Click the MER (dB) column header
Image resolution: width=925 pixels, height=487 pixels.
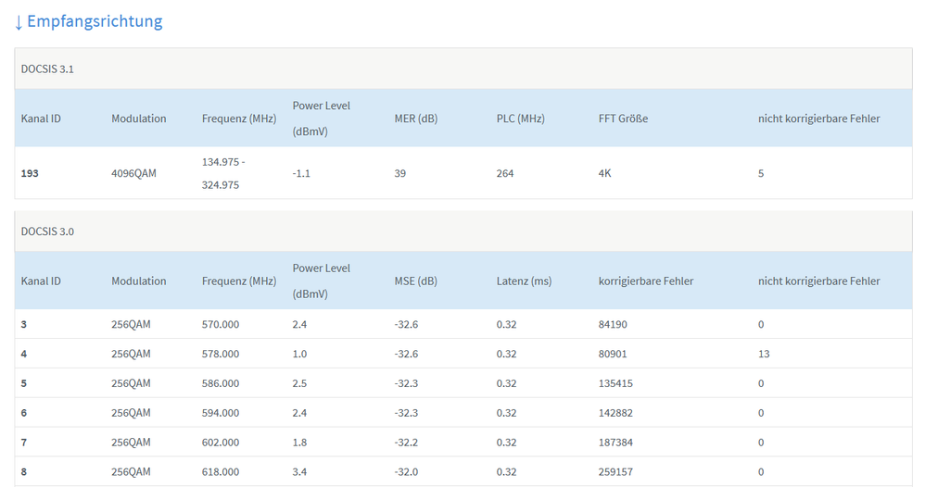pyautogui.click(x=415, y=119)
